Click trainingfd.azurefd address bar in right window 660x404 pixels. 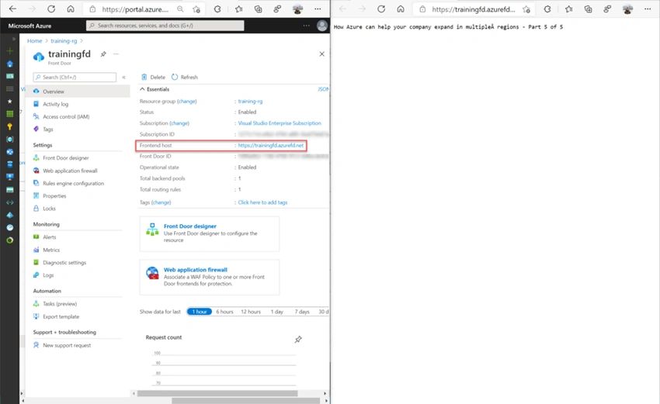pos(473,9)
